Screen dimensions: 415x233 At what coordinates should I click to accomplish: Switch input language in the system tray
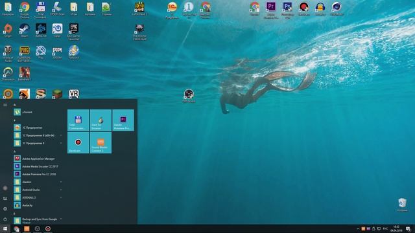point(385,228)
